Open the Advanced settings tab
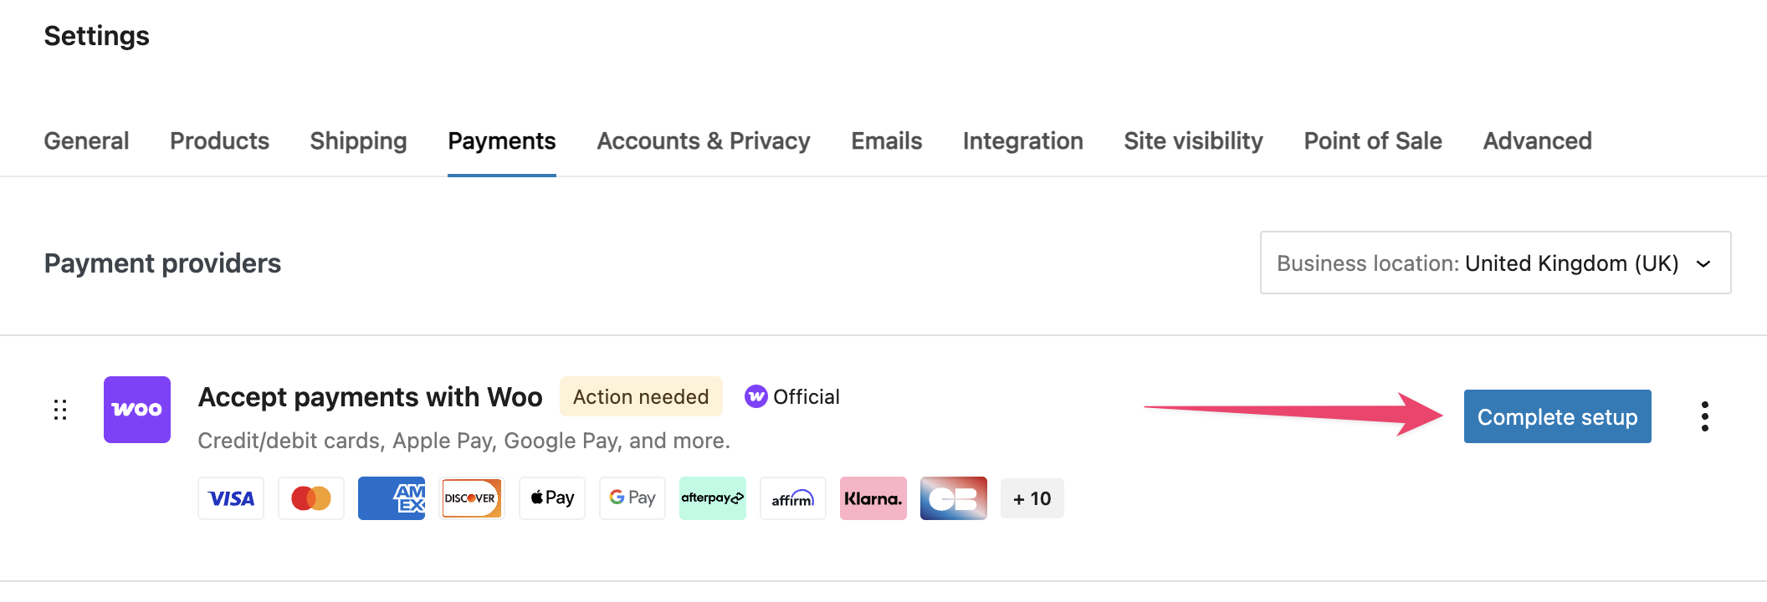Image resolution: width=1767 pixels, height=602 pixels. (1537, 140)
